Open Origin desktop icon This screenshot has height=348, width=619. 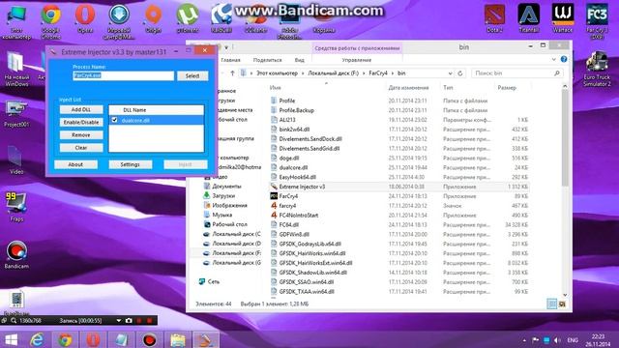pyautogui.click(x=153, y=19)
